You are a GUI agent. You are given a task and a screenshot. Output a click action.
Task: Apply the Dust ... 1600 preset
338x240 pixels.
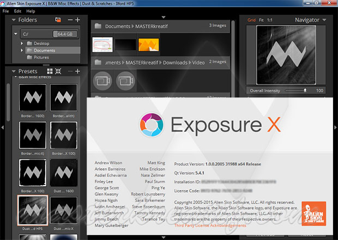(64, 173)
